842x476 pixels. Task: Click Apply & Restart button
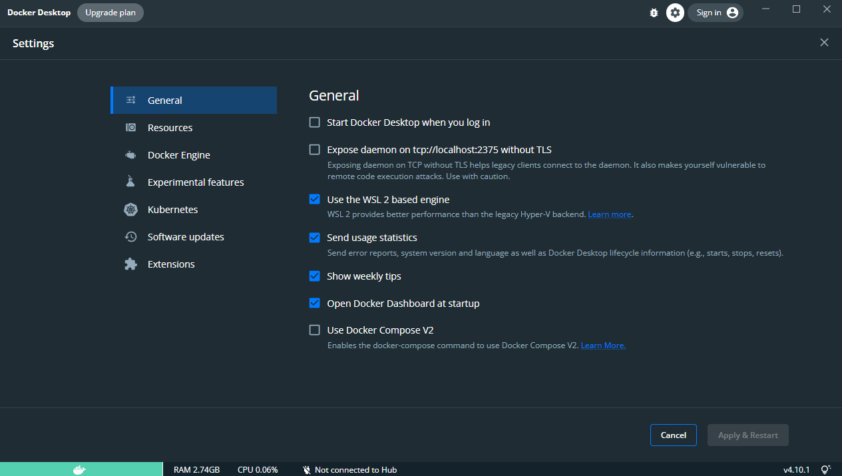pos(748,435)
